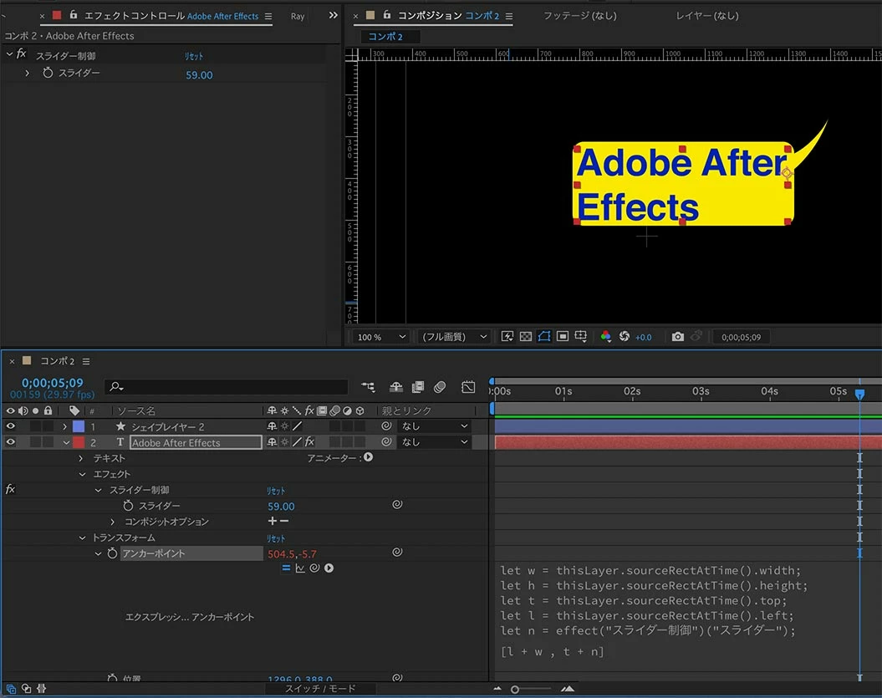Open timeline コンポ 2 panel menu

pos(86,361)
